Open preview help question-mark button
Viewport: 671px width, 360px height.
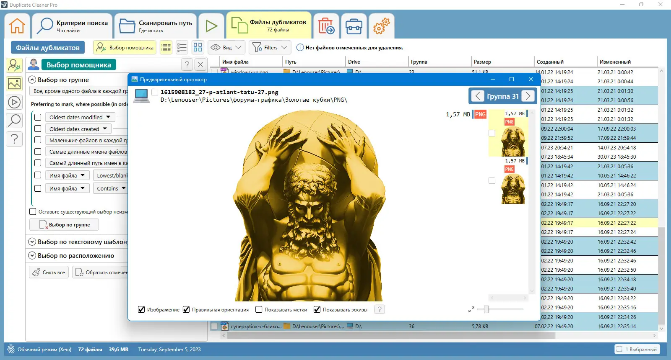point(379,309)
